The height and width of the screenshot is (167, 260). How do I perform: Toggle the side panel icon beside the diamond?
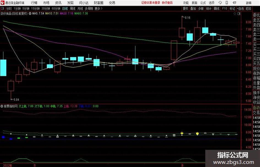[x=239, y=14]
